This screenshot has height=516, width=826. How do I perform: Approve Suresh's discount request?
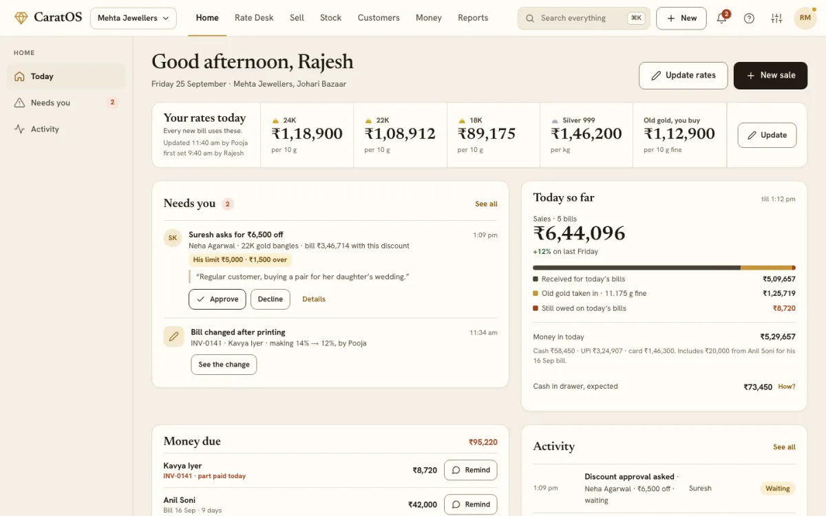[218, 299]
